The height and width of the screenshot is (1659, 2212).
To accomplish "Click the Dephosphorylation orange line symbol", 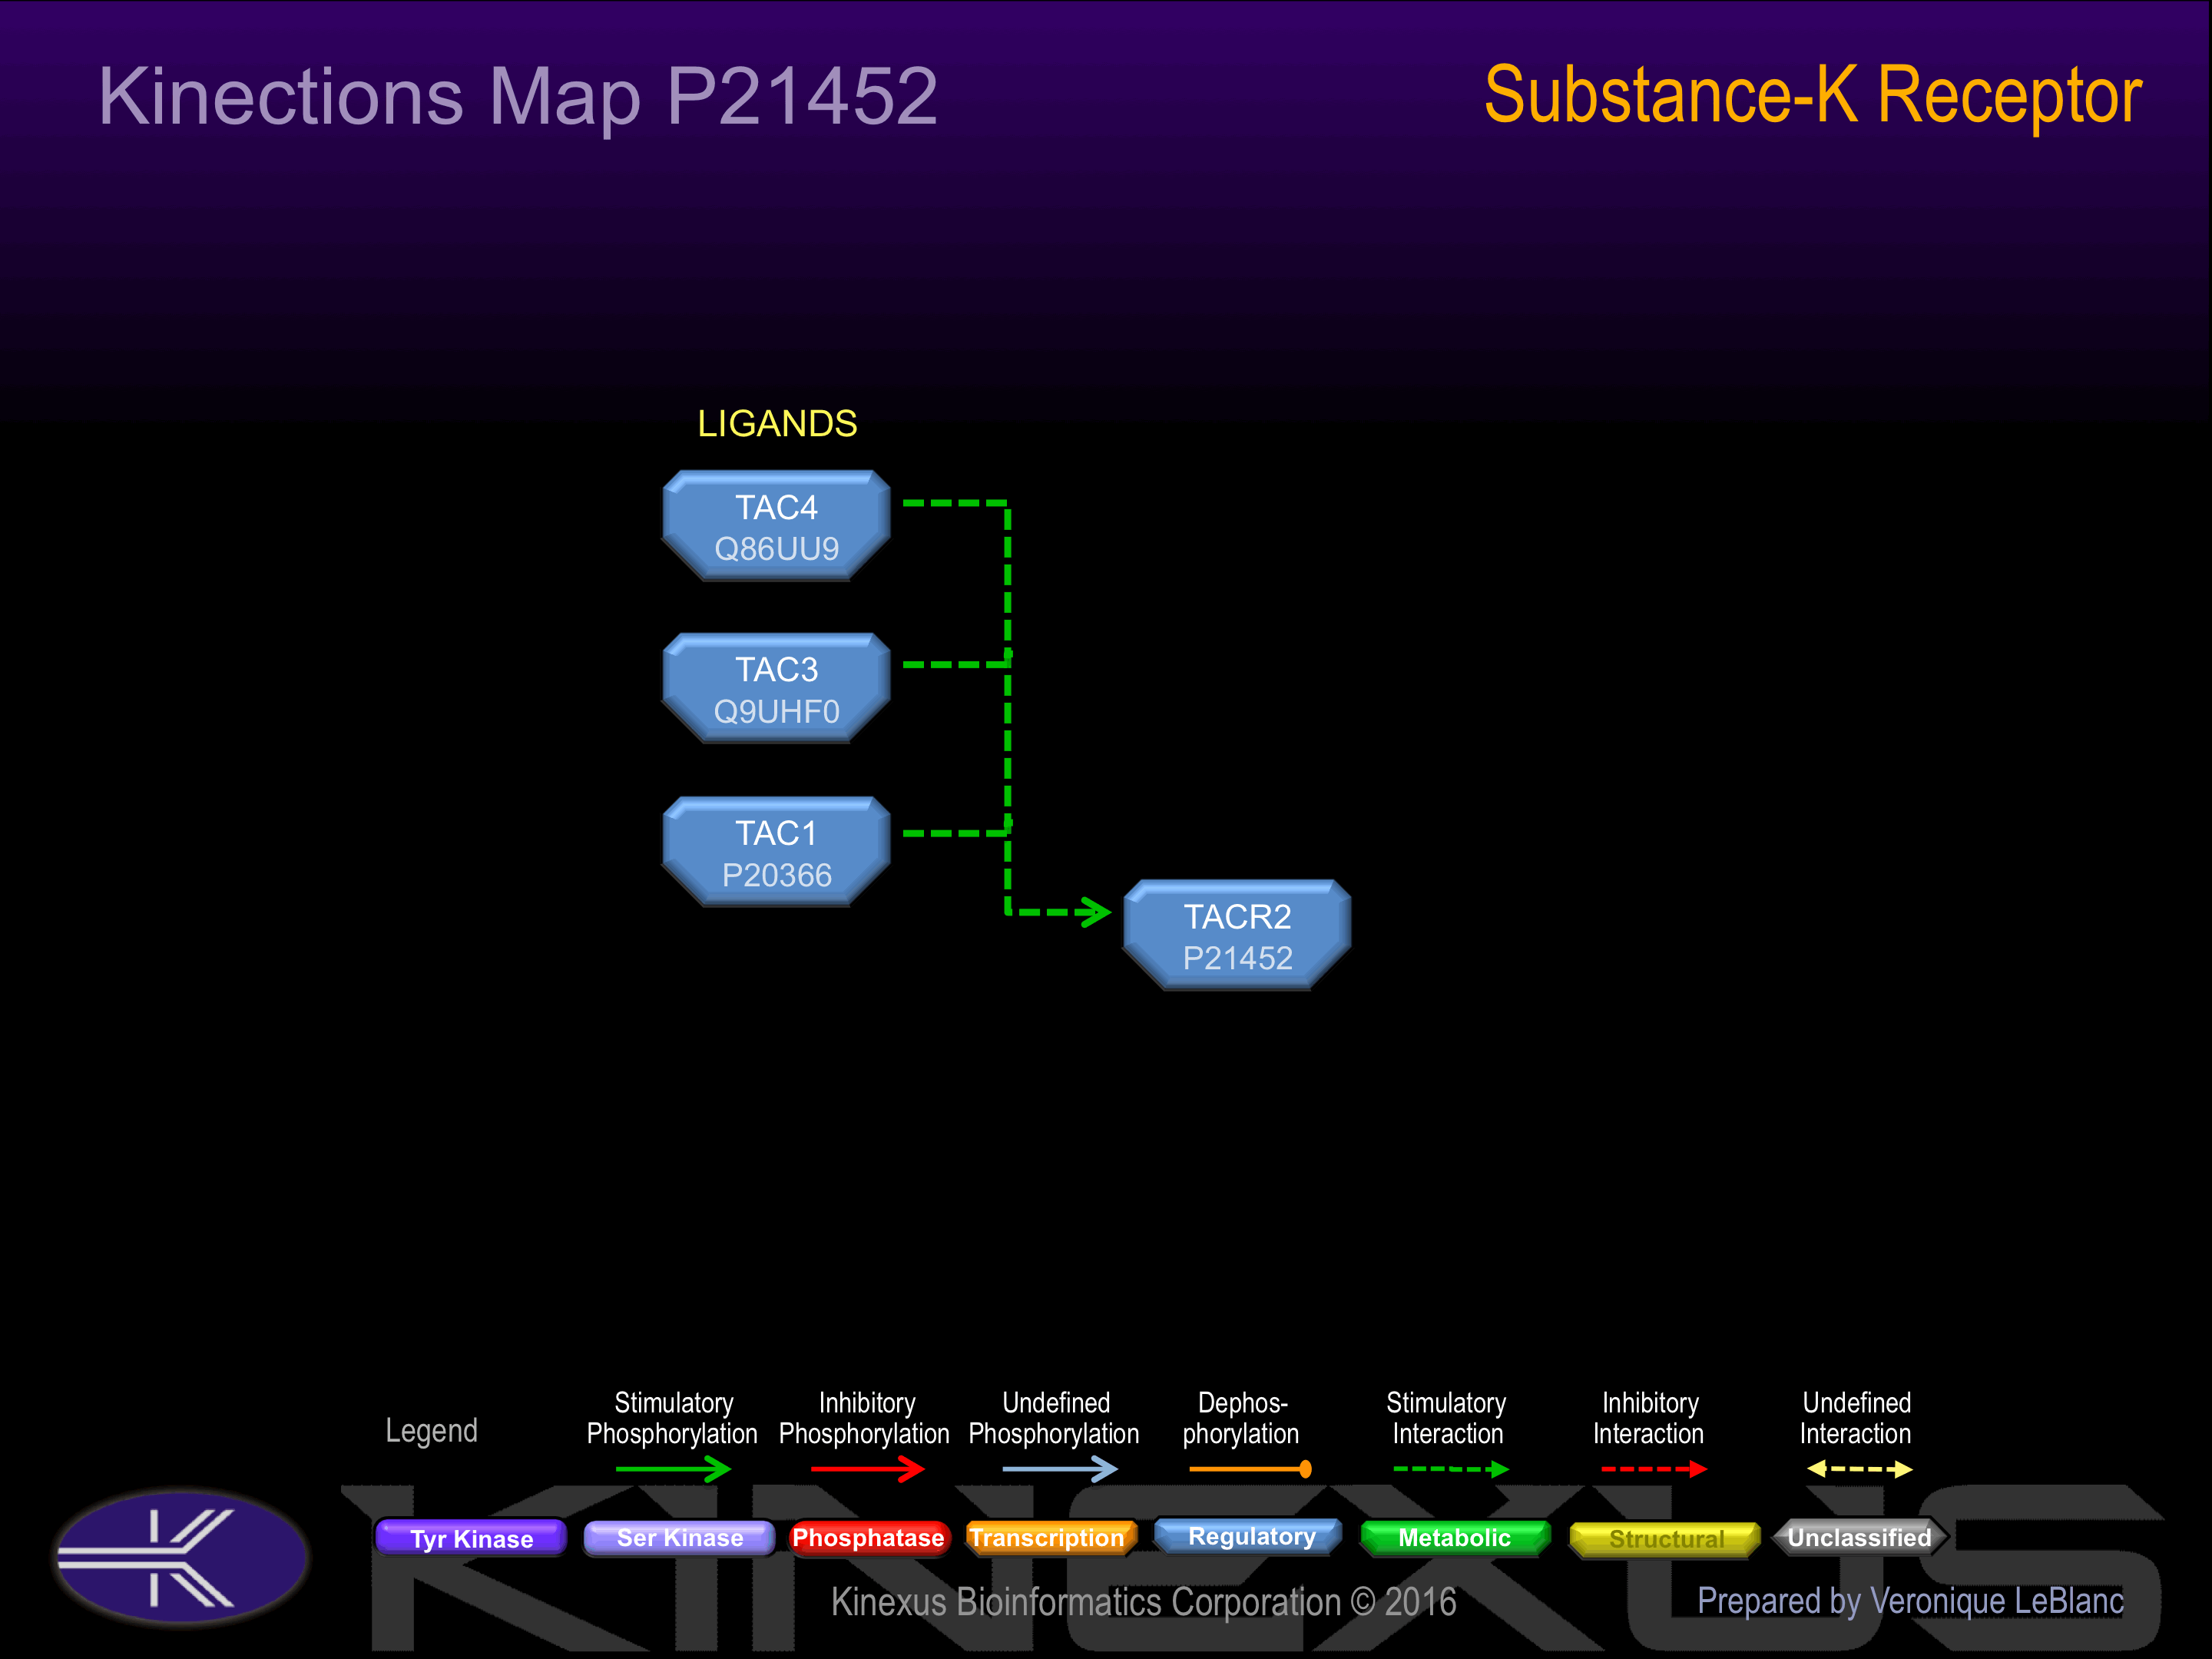I will tap(1250, 1469).
